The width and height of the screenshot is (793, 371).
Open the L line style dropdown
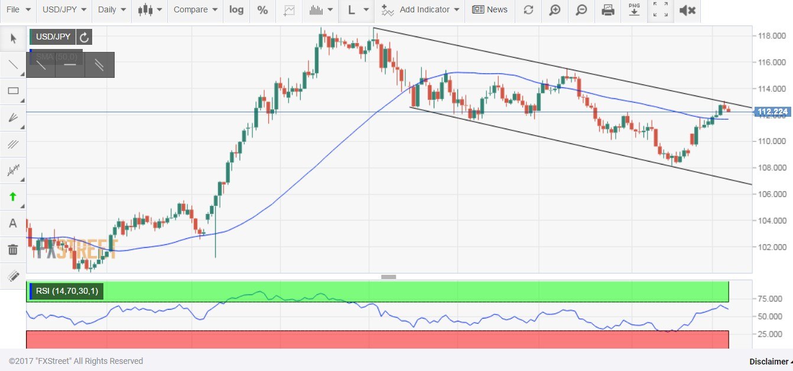coord(357,10)
